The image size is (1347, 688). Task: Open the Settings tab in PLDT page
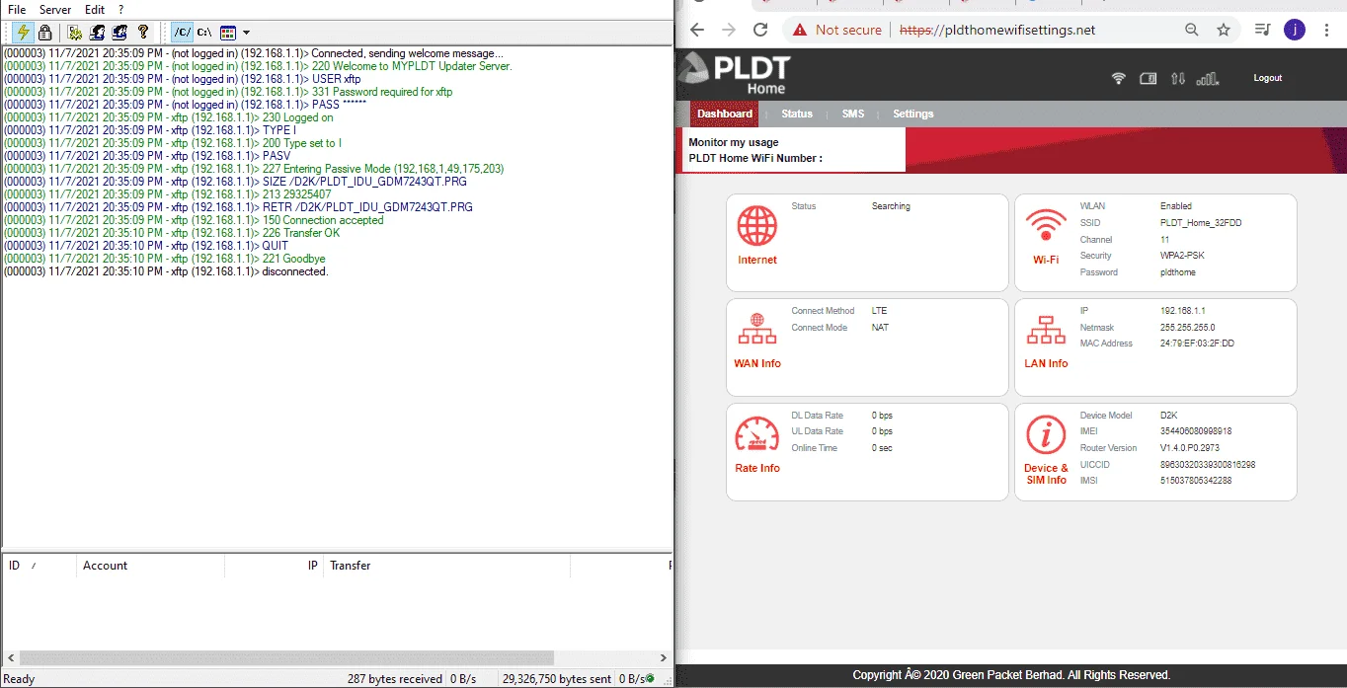click(x=913, y=114)
